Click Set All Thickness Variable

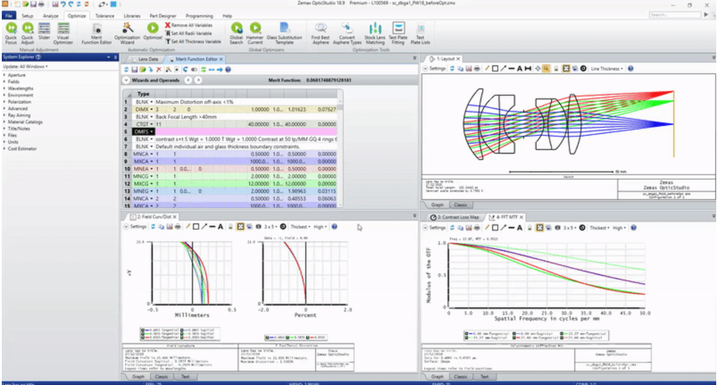pyautogui.click(x=193, y=42)
